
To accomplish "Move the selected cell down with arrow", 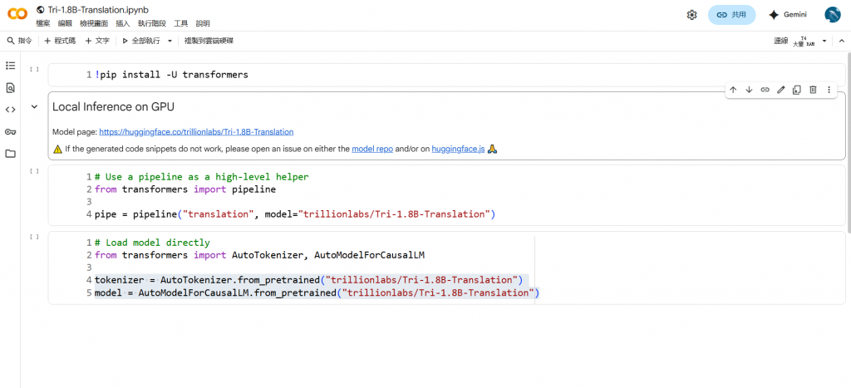I will pos(749,90).
